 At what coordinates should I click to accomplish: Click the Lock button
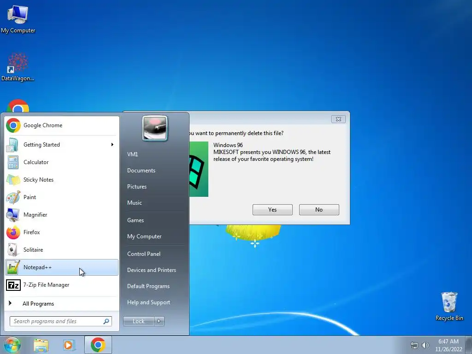[x=139, y=321]
